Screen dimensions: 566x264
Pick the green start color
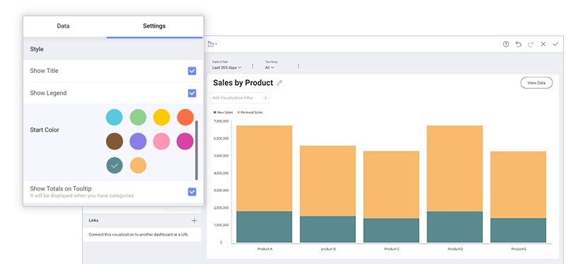point(138,117)
